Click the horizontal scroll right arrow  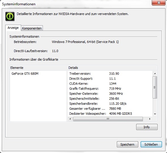coord(150,119)
